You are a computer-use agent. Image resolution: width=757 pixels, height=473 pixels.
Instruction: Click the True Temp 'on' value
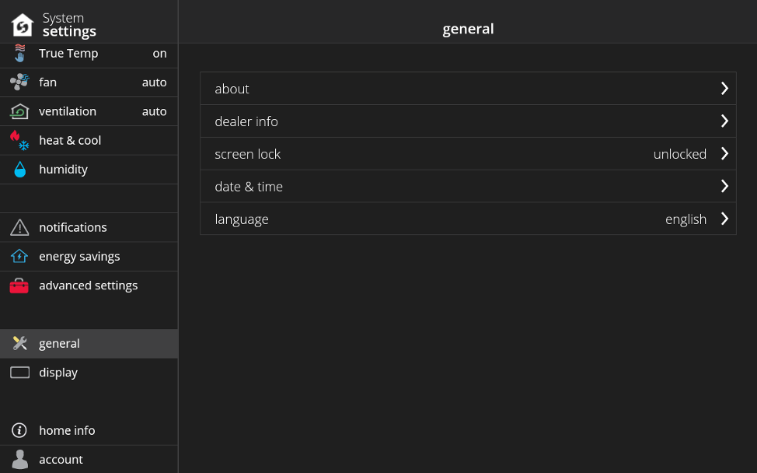click(x=160, y=54)
